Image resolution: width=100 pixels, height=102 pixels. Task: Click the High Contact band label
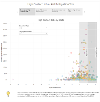click(87, 52)
